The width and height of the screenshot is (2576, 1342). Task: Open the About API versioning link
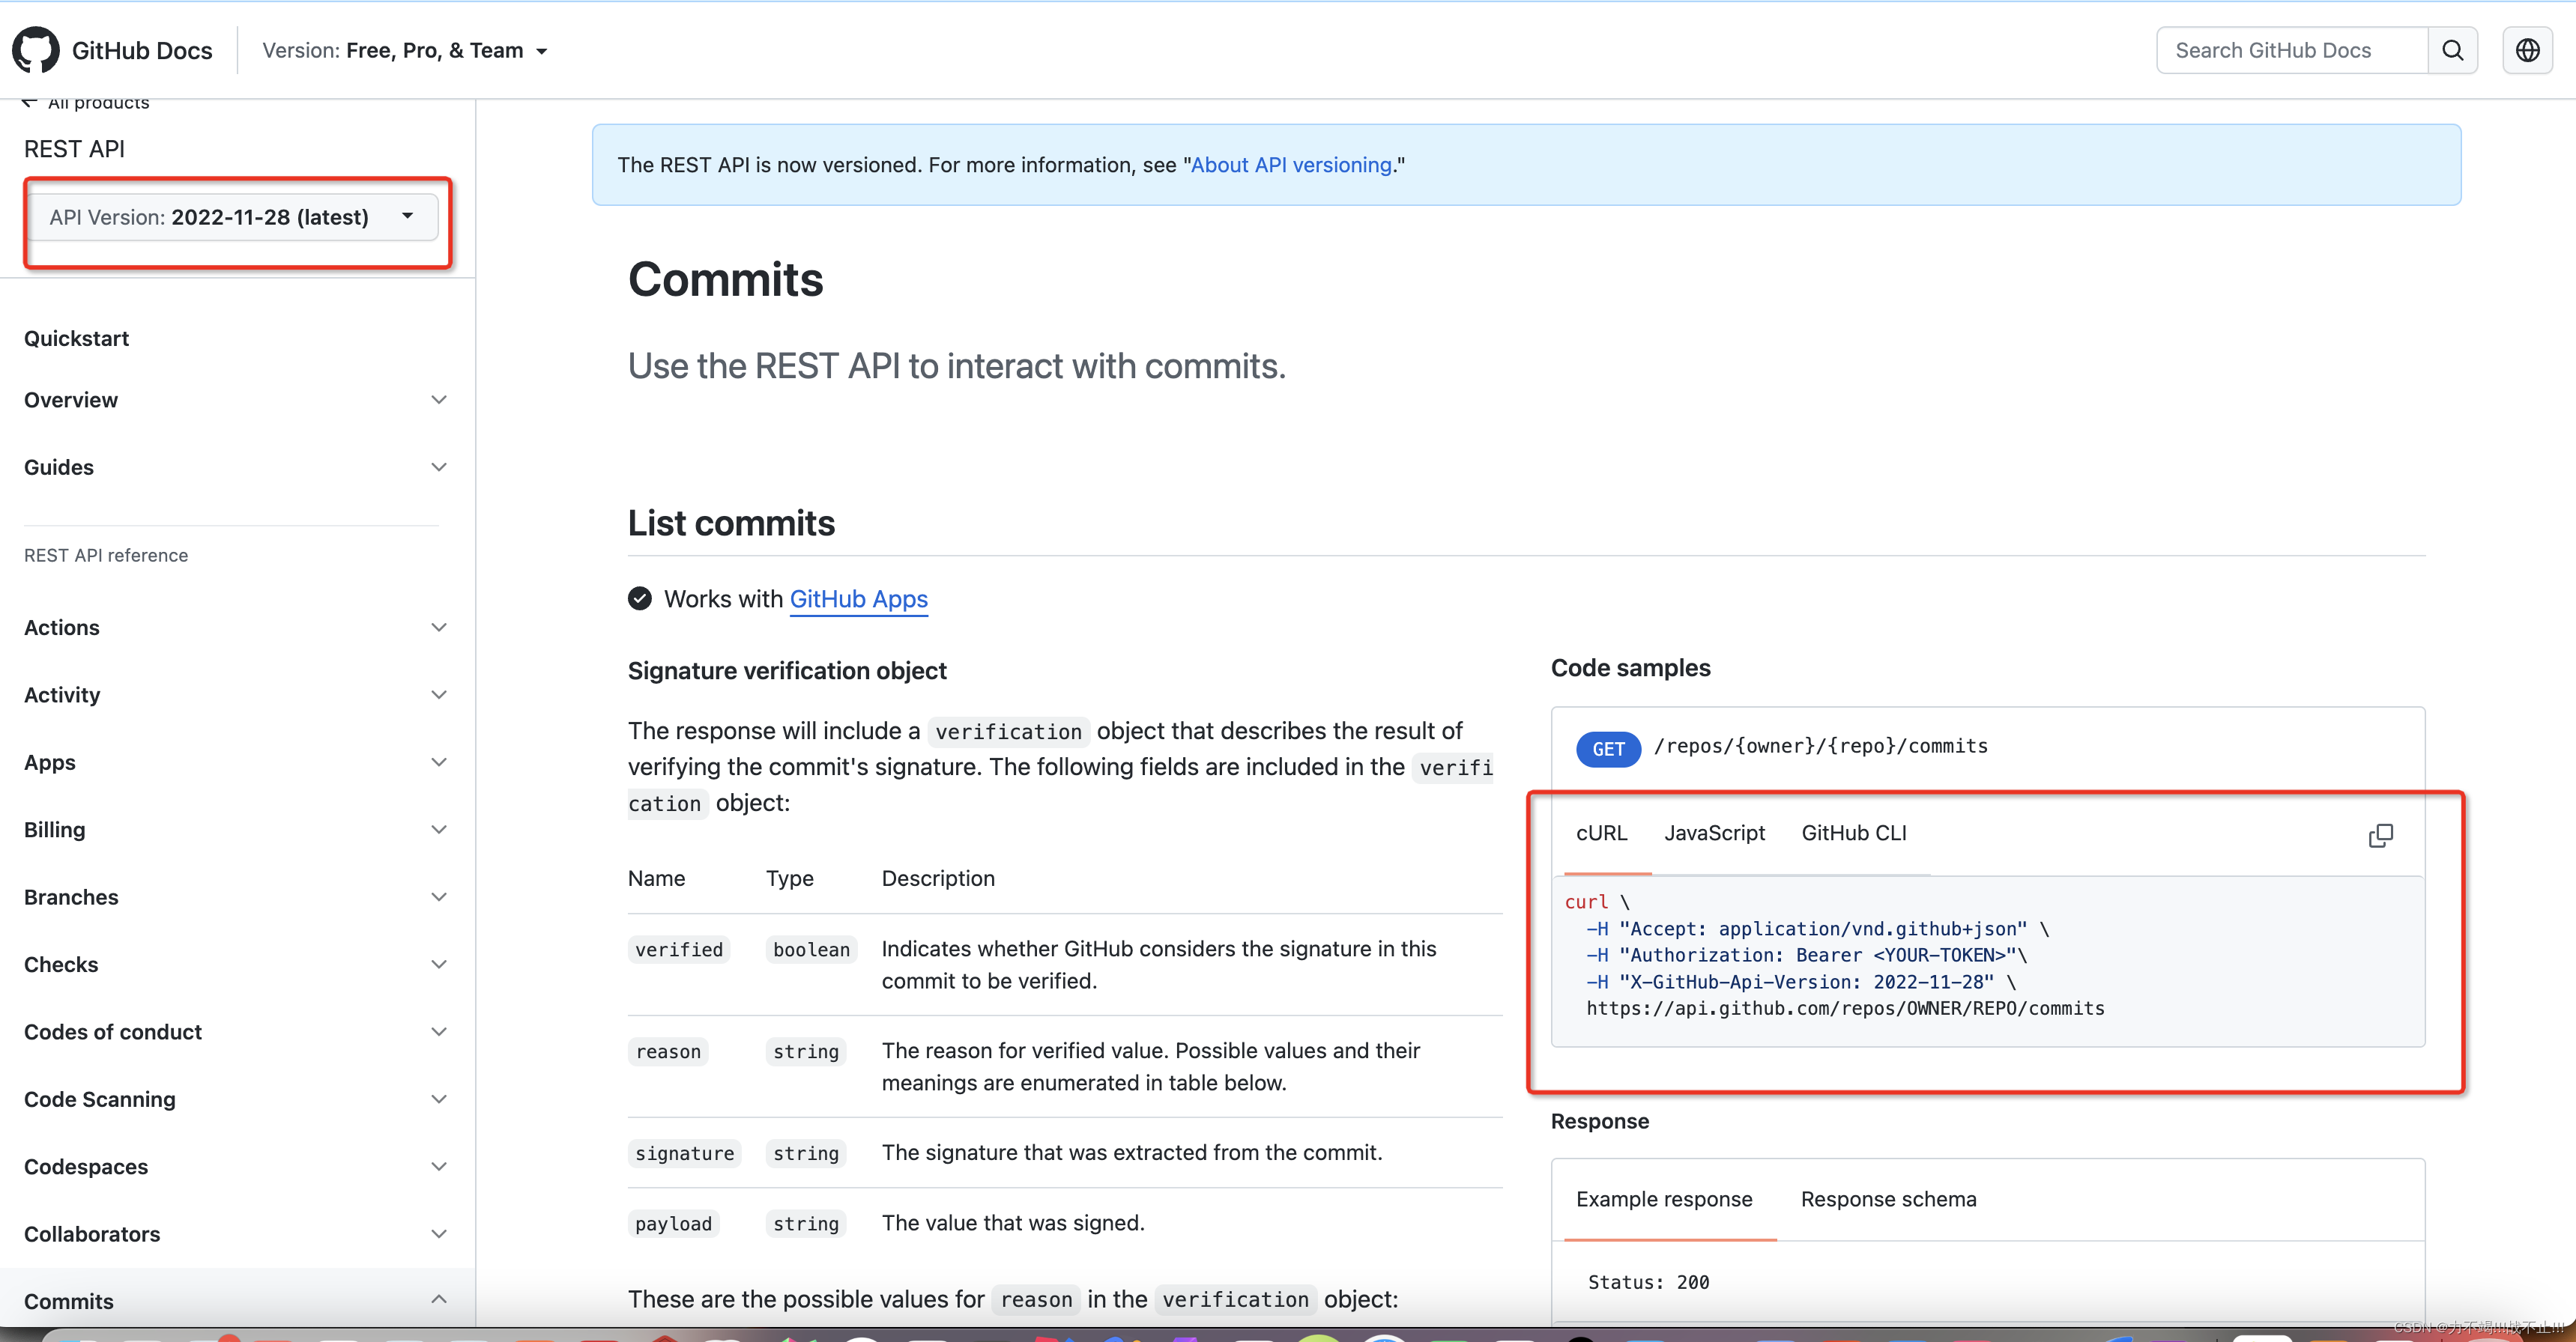coord(1290,165)
